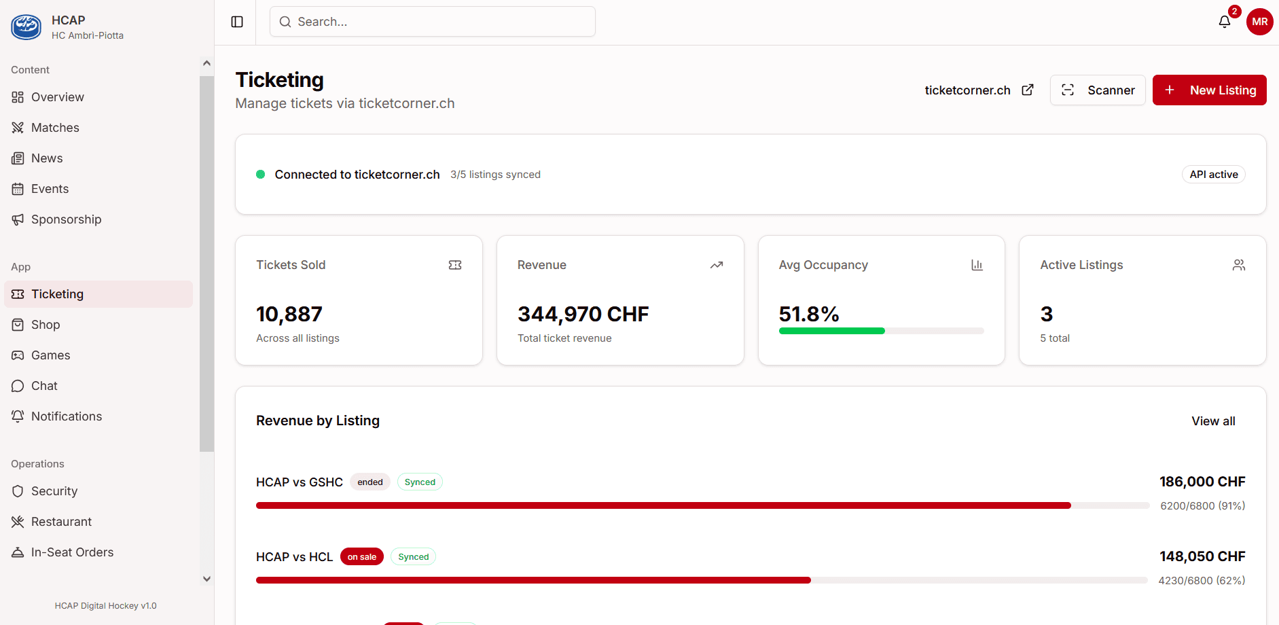Follow the ticketcorner.ch link

click(979, 90)
